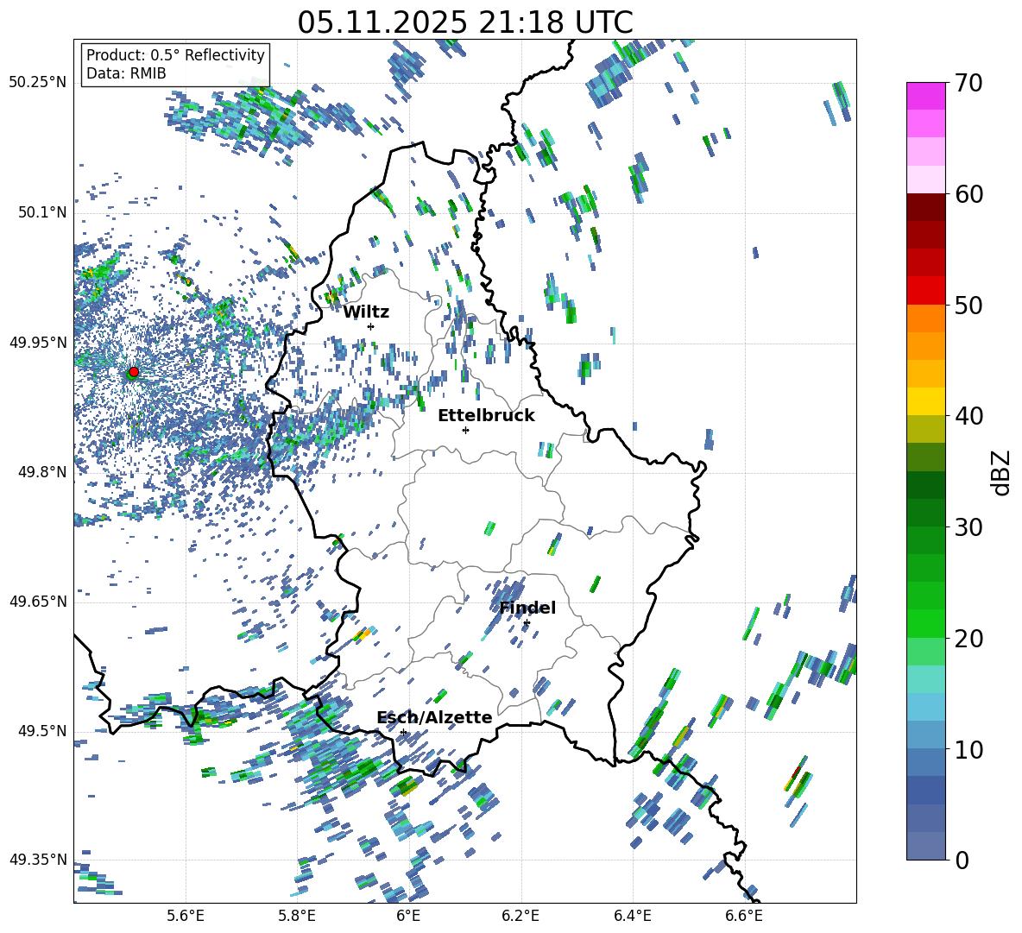This screenshot has width=1022, height=933.
Task: Click the dBZ colorbar axis label
Action: click(1002, 472)
